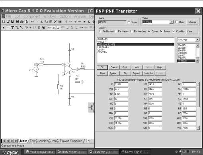The width and height of the screenshot is (203, 155).
Task: Open print preview
Action: coord(26,22)
